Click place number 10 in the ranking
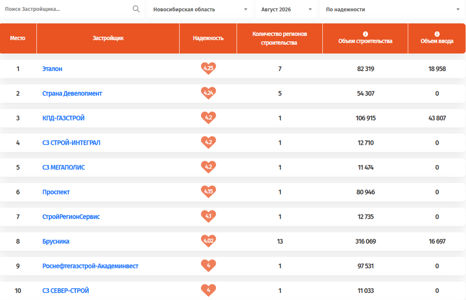The width and height of the screenshot is (466, 300). click(x=18, y=290)
